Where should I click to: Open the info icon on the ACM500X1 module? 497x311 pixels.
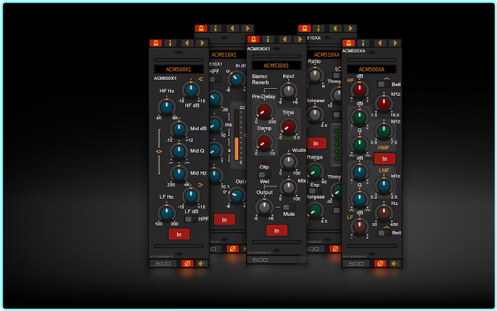171,43
